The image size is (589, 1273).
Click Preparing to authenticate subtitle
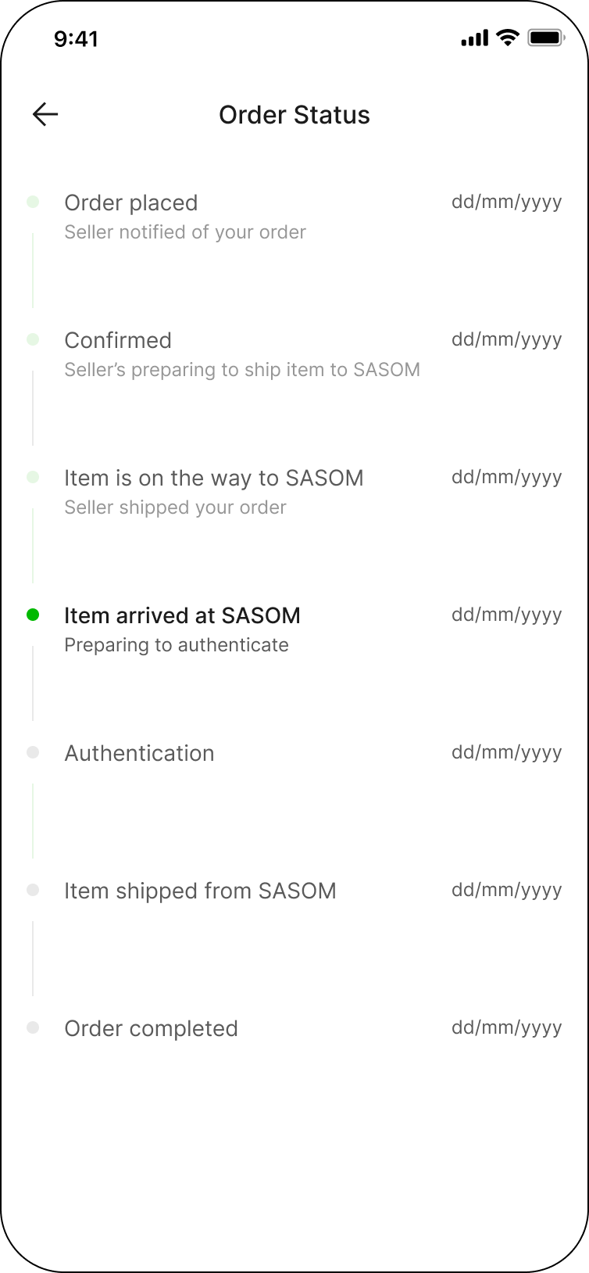click(177, 644)
